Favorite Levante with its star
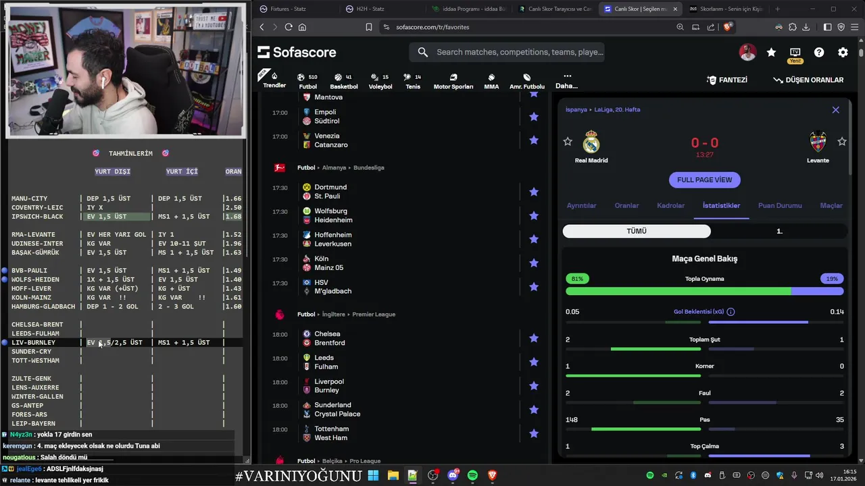The width and height of the screenshot is (865, 486). [x=842, y=142]
